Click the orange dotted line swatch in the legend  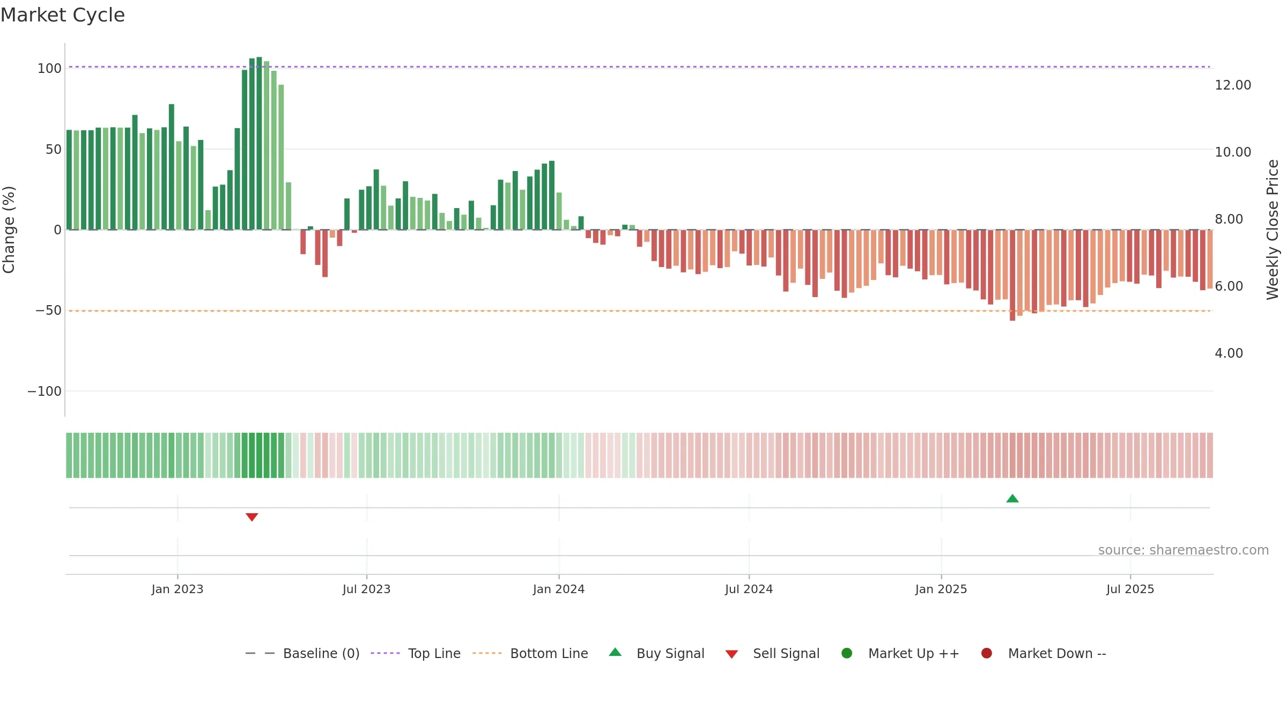coord(487,653)
